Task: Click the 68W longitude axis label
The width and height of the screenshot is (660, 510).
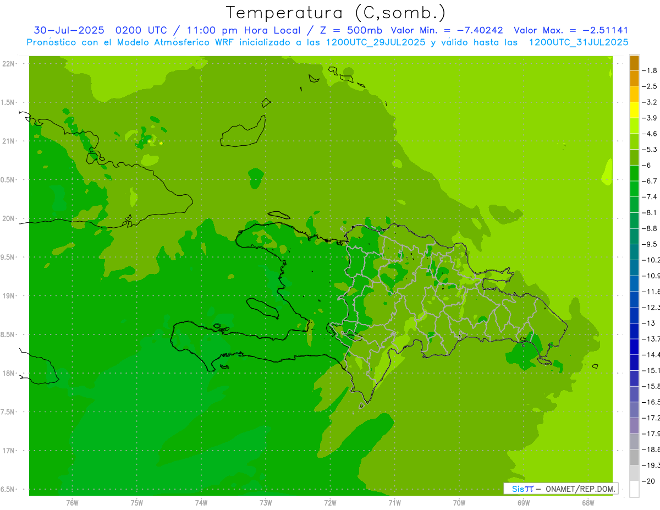Action: (588, 502)
